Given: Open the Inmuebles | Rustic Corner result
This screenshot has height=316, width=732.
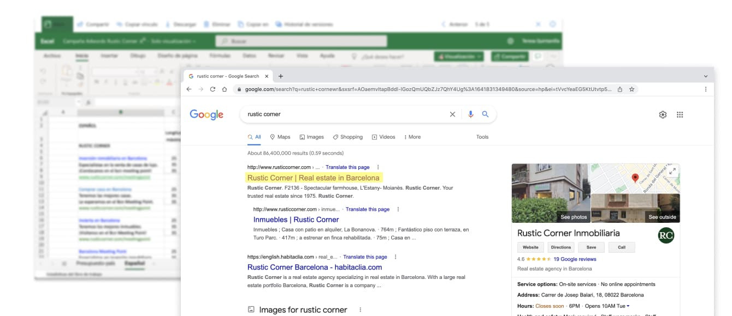Looking at the screenshot, I should pos(296,220).
